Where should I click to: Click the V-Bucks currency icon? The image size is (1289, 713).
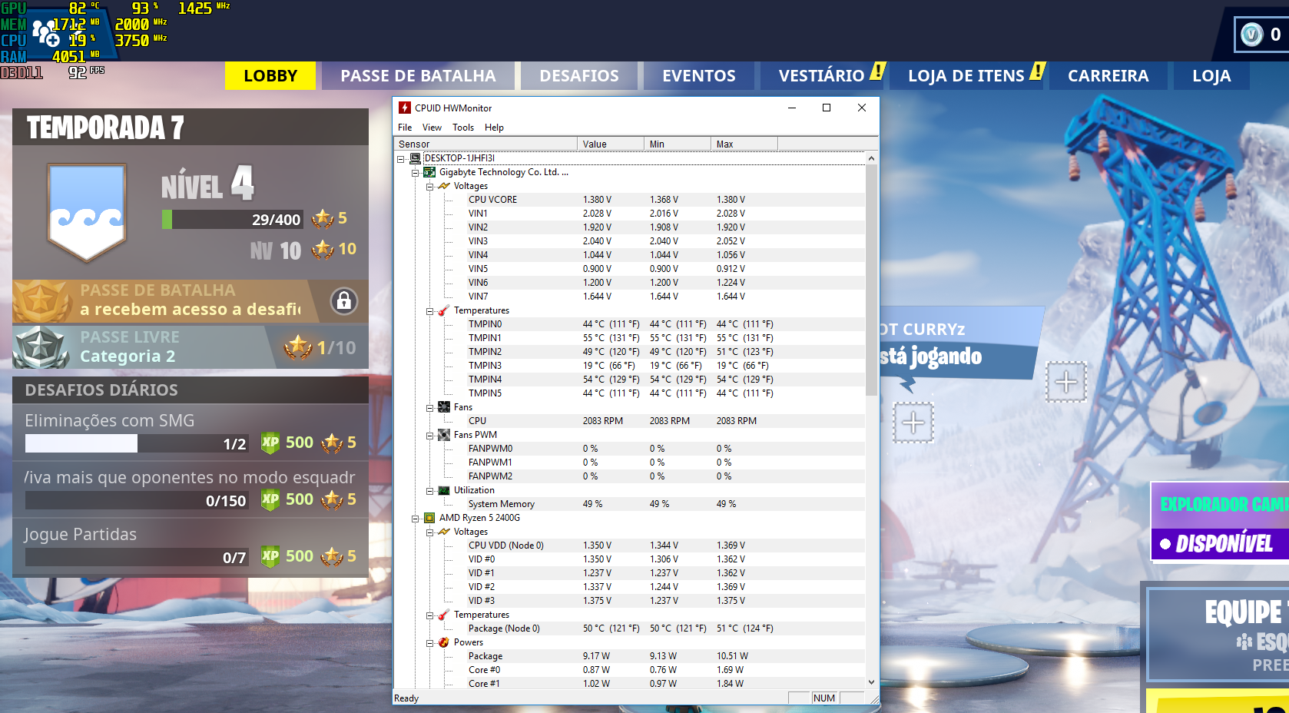click(x=1252, y=35)
